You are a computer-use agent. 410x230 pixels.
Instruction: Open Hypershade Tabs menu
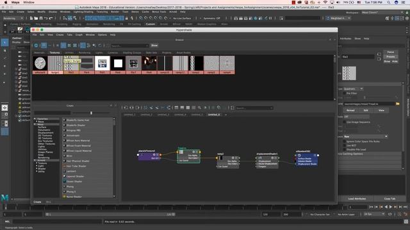pyautogui.click(x=69, y=34)
